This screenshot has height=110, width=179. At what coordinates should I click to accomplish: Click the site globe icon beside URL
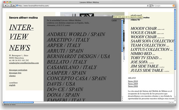pyautogui.click(x=17, y=6)
